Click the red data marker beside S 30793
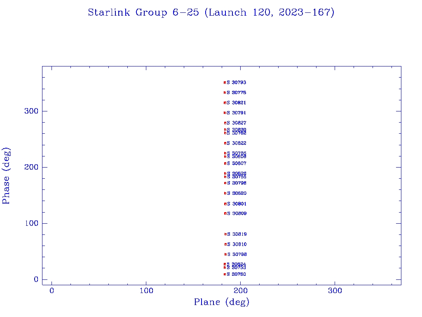 [225, 83]
